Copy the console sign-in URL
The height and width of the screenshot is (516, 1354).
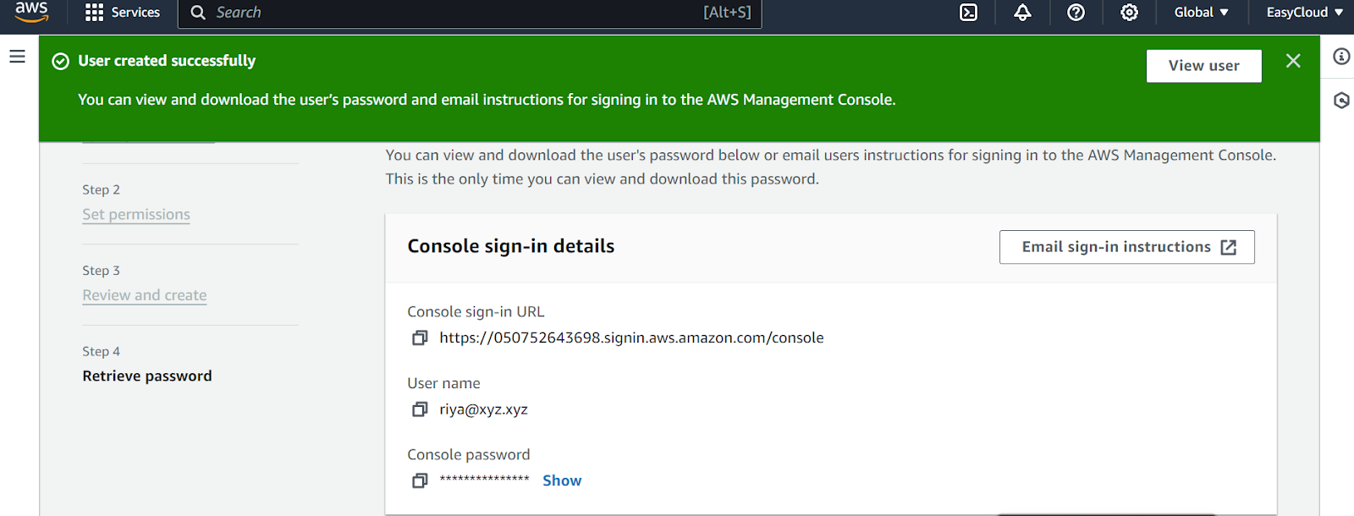tap(420, 338)
